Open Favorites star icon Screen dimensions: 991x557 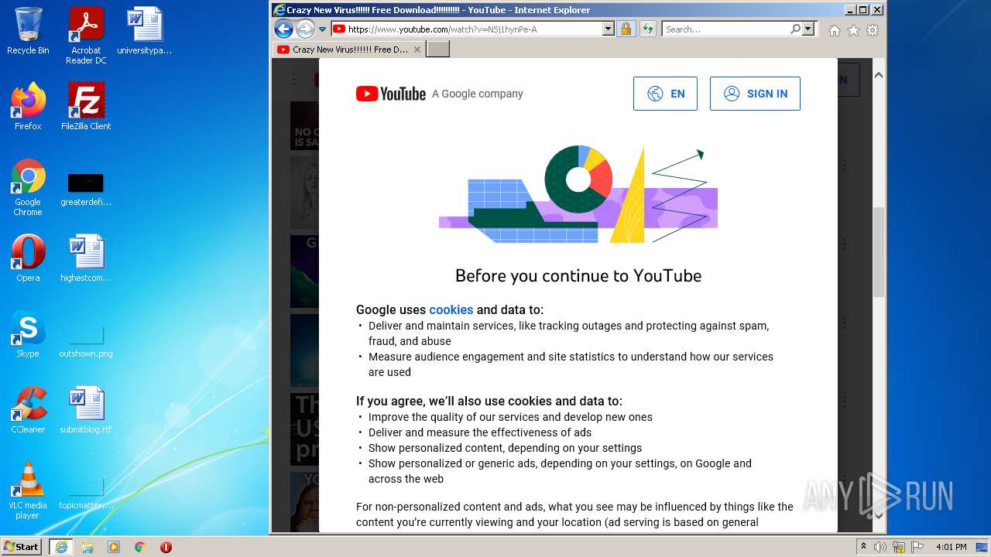click(853, 30)
